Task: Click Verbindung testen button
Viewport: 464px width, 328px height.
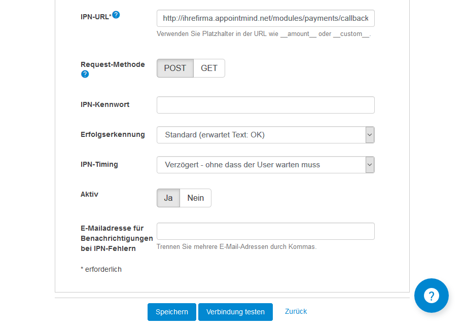Action: pos(236,312)
